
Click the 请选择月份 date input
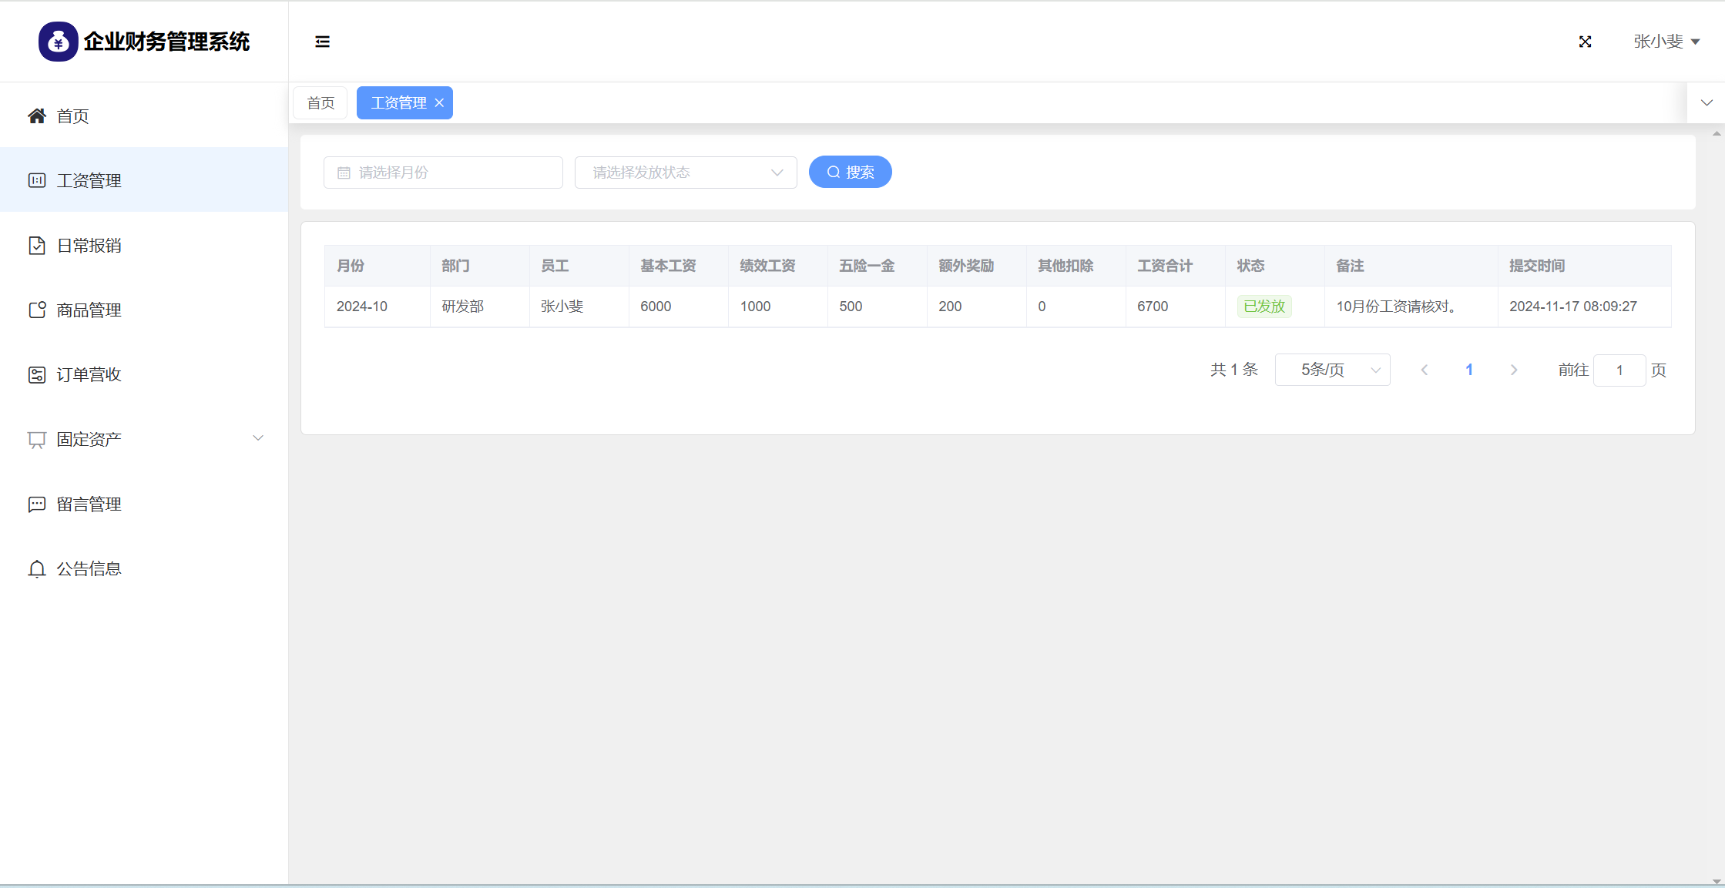click(443, 173)
